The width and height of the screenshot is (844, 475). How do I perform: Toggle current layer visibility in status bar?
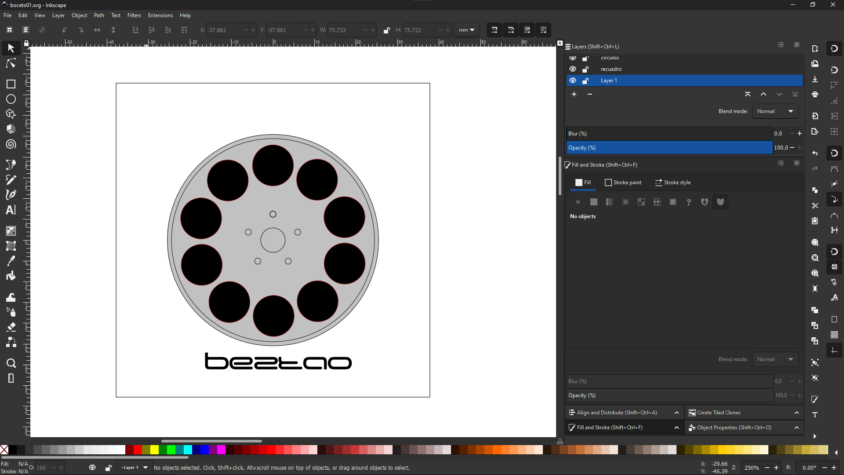pos(92,468)
